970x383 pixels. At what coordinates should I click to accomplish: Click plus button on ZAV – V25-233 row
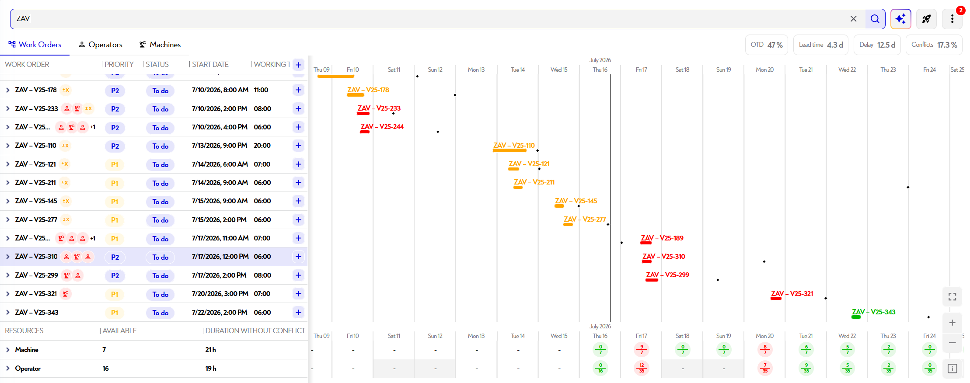point(299,108)
